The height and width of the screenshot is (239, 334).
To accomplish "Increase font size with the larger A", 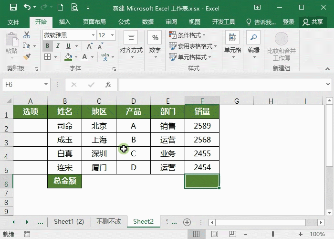I will 90,46.
